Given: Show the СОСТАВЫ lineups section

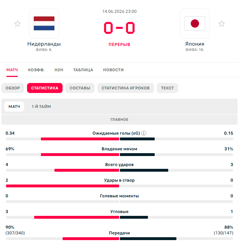Looking at the screenshot, I should pyautogui.click(x=80, y=88).
